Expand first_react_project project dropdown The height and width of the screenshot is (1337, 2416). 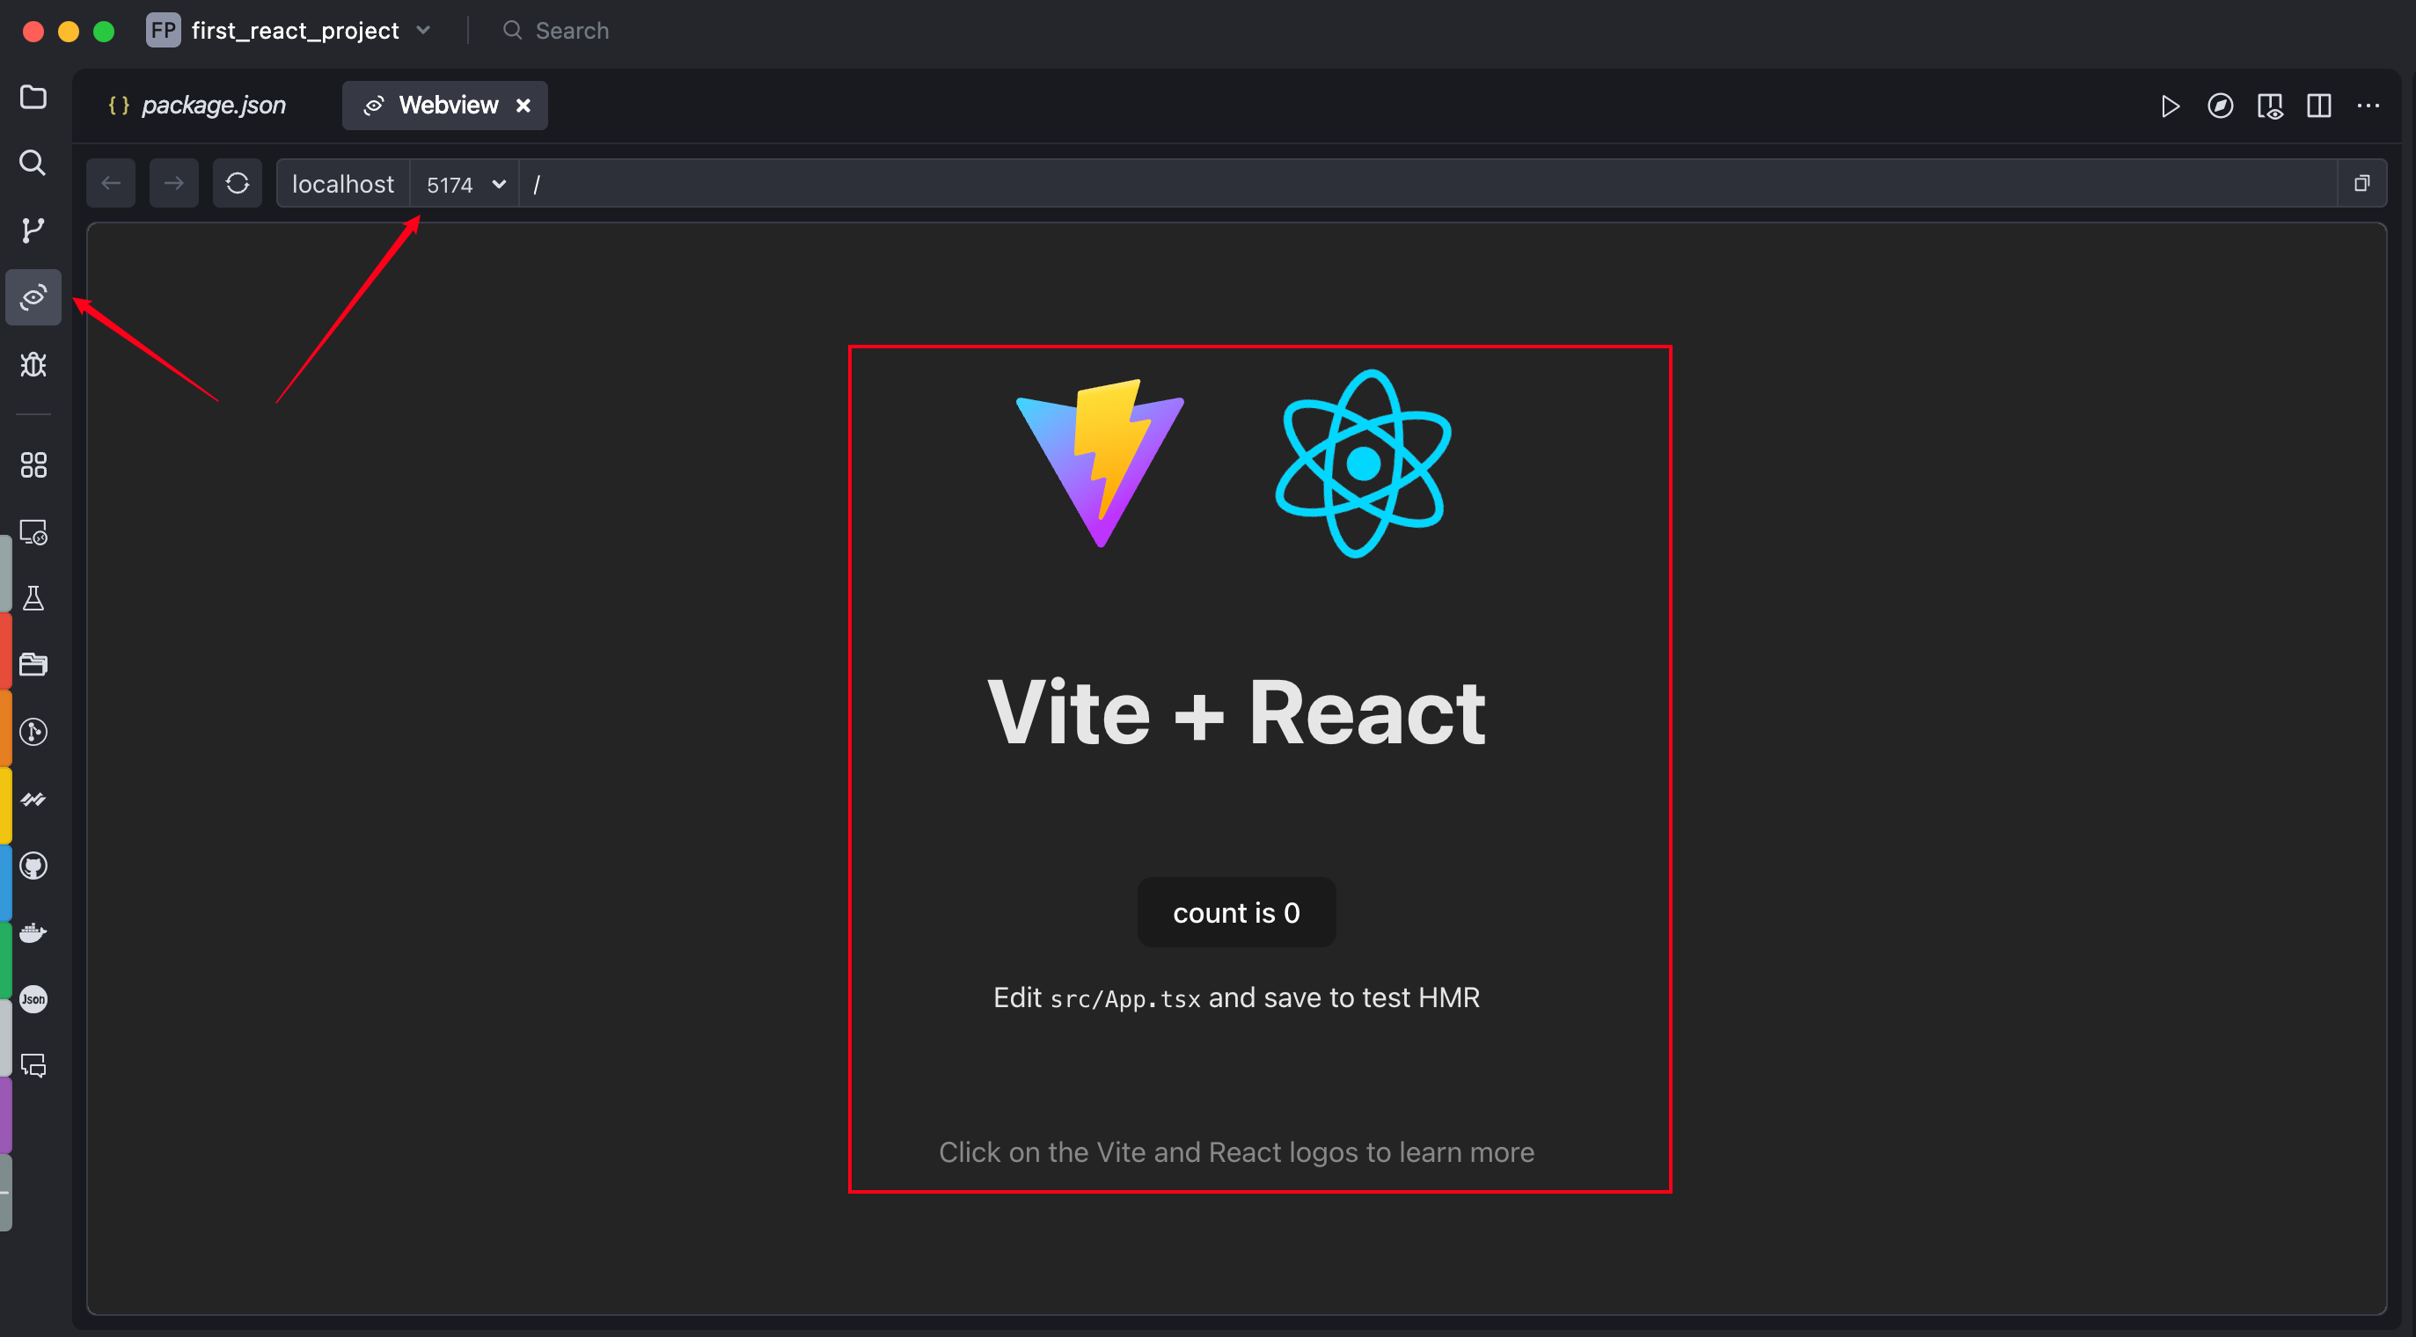click(x=423, y=30)
